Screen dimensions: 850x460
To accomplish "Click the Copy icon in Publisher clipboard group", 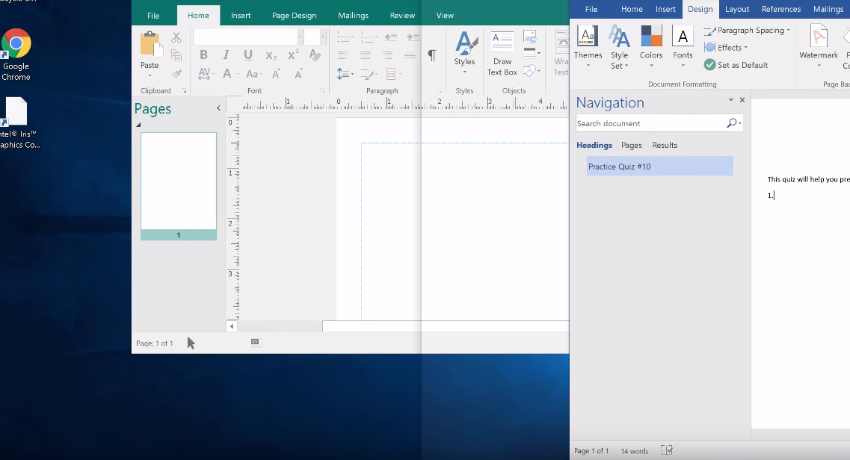I will tap(176, 55).
